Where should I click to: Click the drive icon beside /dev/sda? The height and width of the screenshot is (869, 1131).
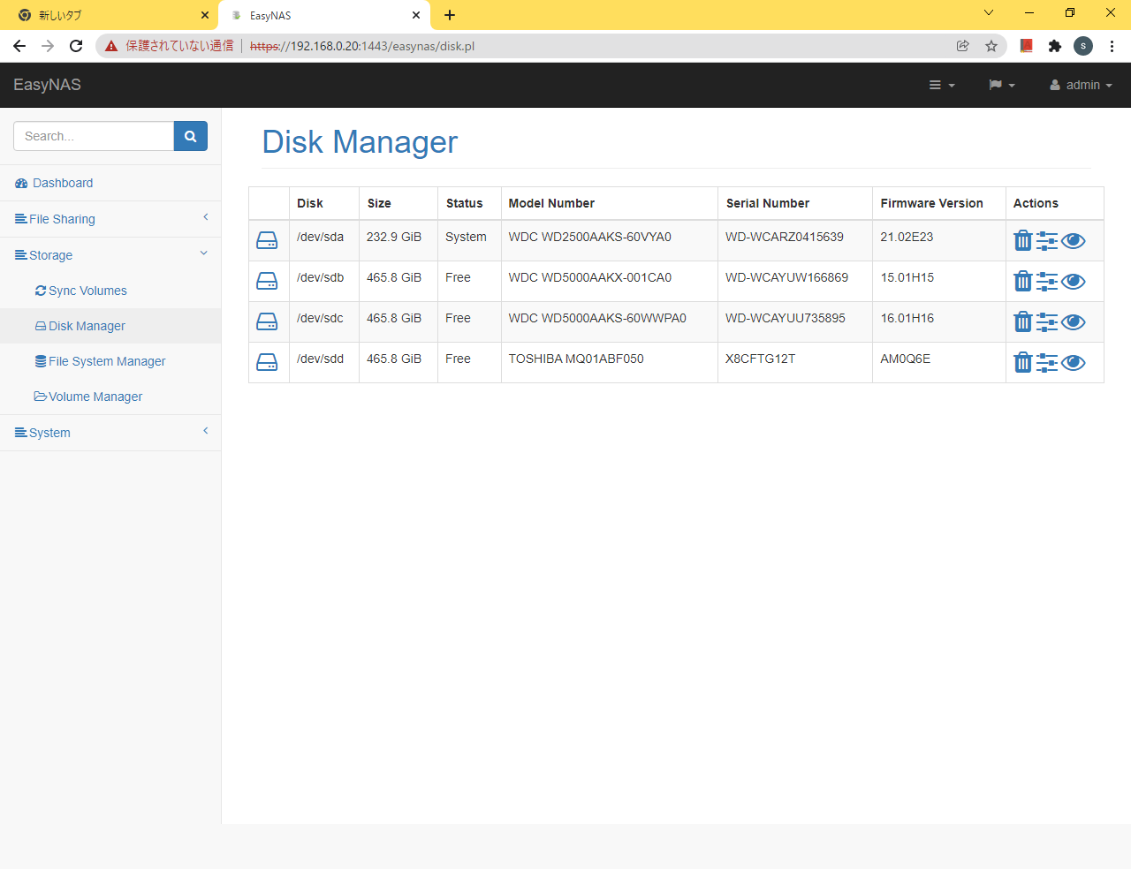point(267,241)
